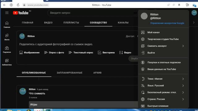Screen dimensions: 198x111
Task: Click the Что снимать poll title
Action: 37,93
